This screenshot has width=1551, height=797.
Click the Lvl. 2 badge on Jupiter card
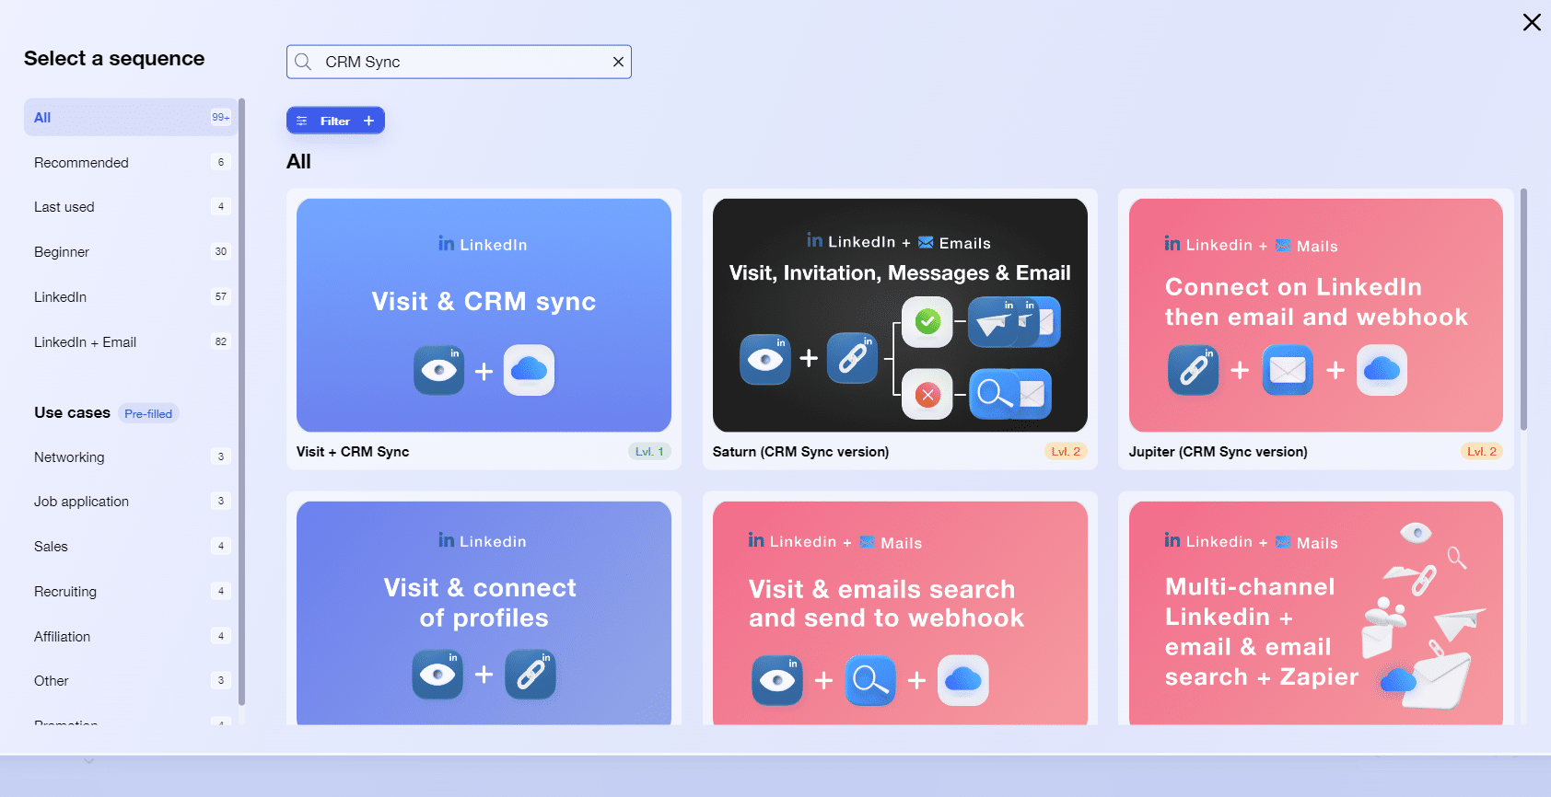[x=1482, y=451]
